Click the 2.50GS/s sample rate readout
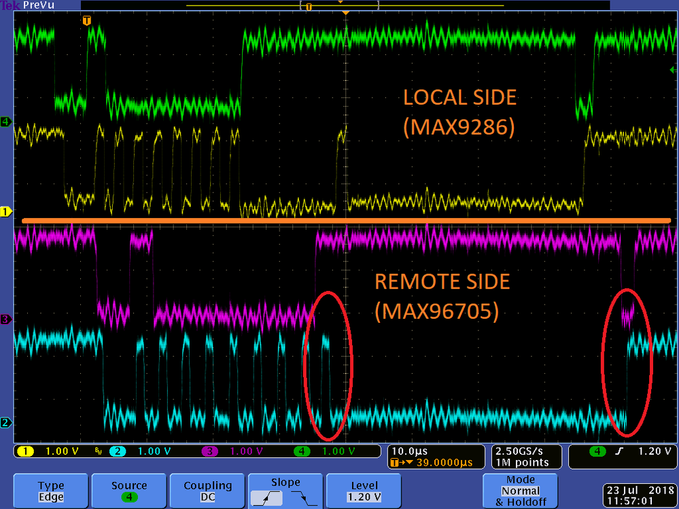 click(x=519, y=451)
